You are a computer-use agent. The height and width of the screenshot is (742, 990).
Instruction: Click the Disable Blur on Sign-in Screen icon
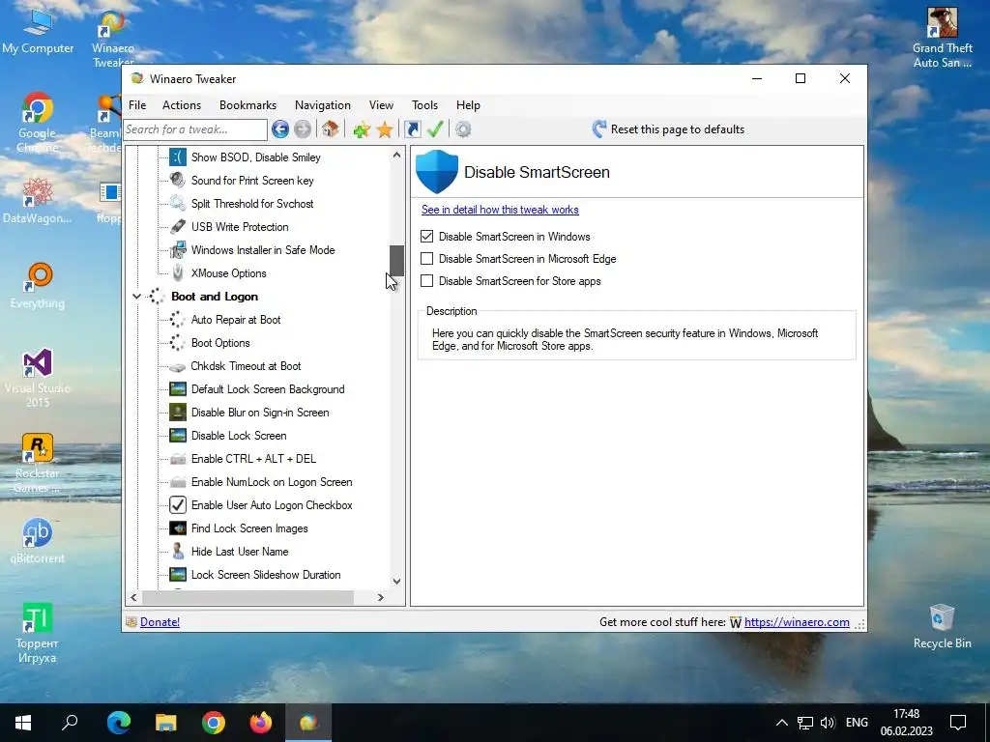[178, 413]
